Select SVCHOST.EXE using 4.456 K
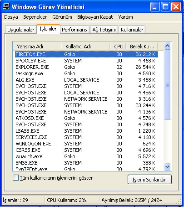The image size is (184, 207). 86,93
